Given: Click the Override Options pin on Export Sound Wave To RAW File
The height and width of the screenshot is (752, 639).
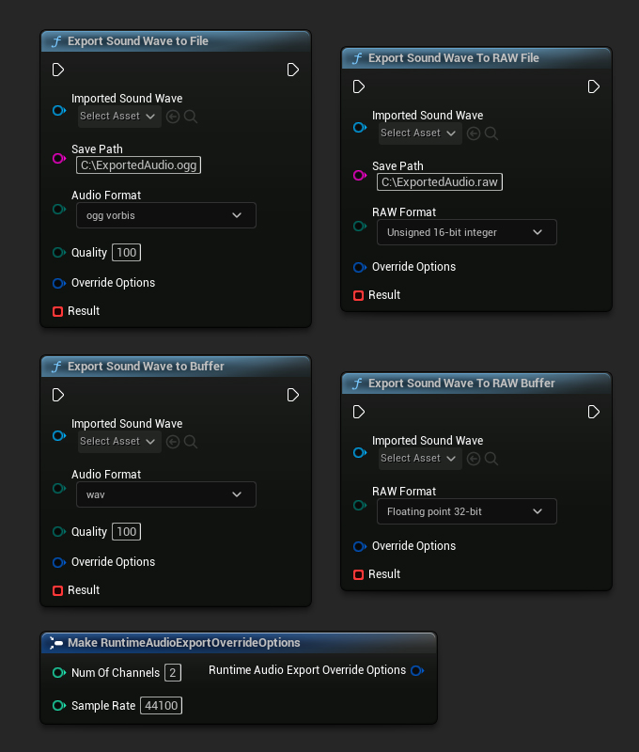Looking at the screenshot, I should [x=359, y=267].
